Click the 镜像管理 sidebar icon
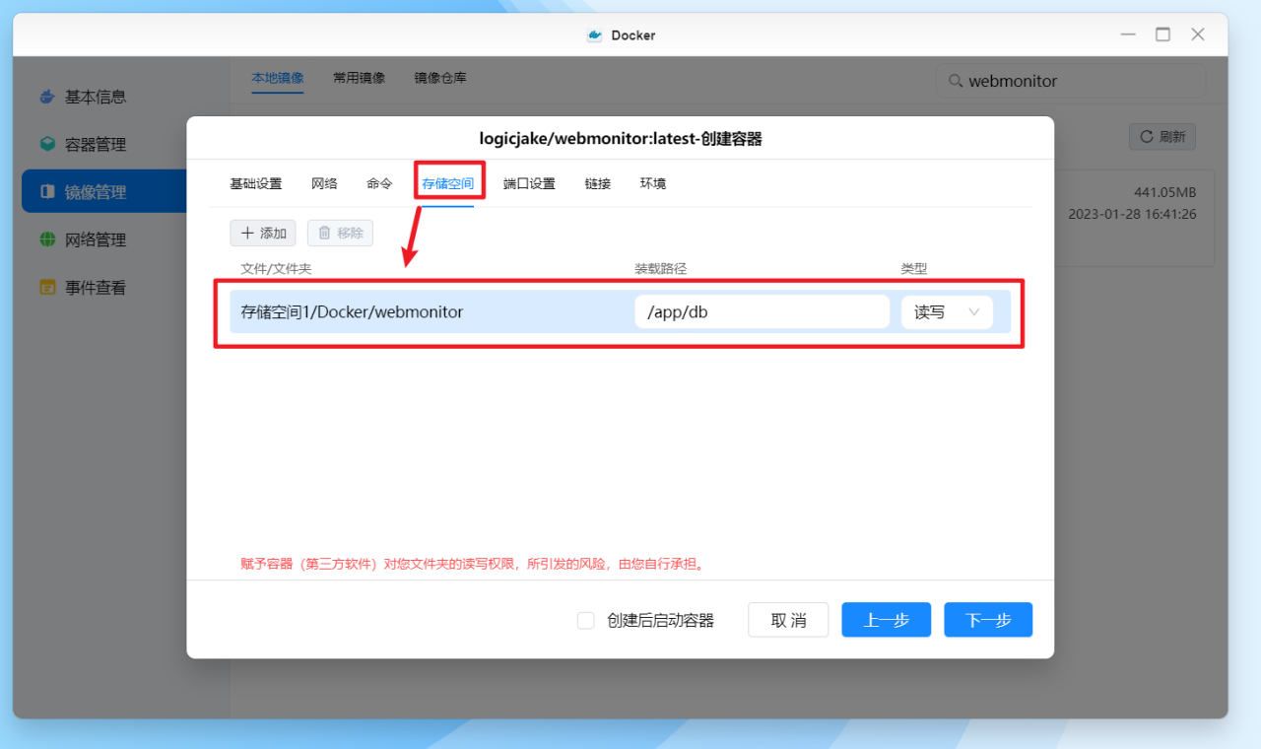1261x749 pixels. (46, 191)
